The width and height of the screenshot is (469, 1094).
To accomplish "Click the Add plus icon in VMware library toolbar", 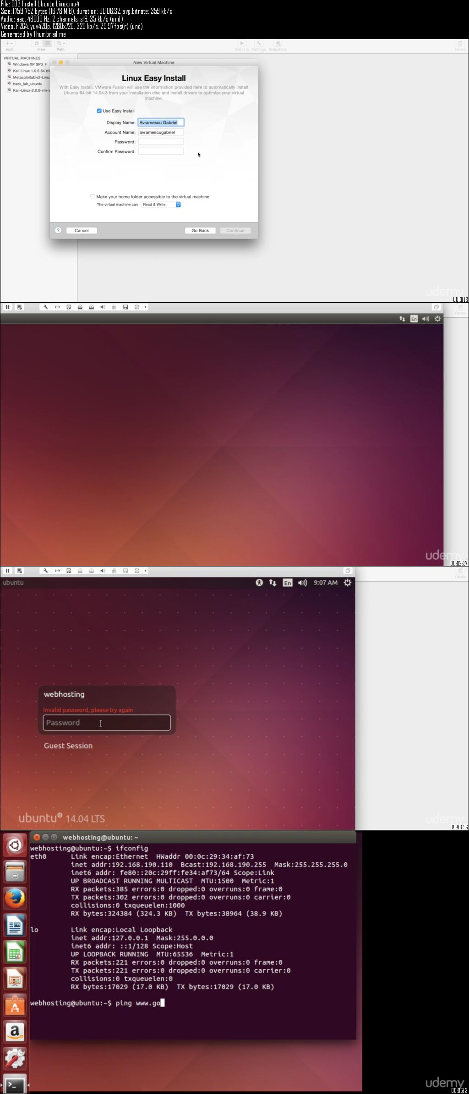I will click(x=9, y=44).
